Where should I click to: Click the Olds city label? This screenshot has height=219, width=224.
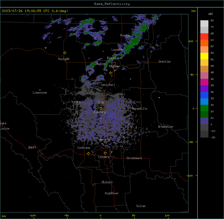tap(101, 102)
